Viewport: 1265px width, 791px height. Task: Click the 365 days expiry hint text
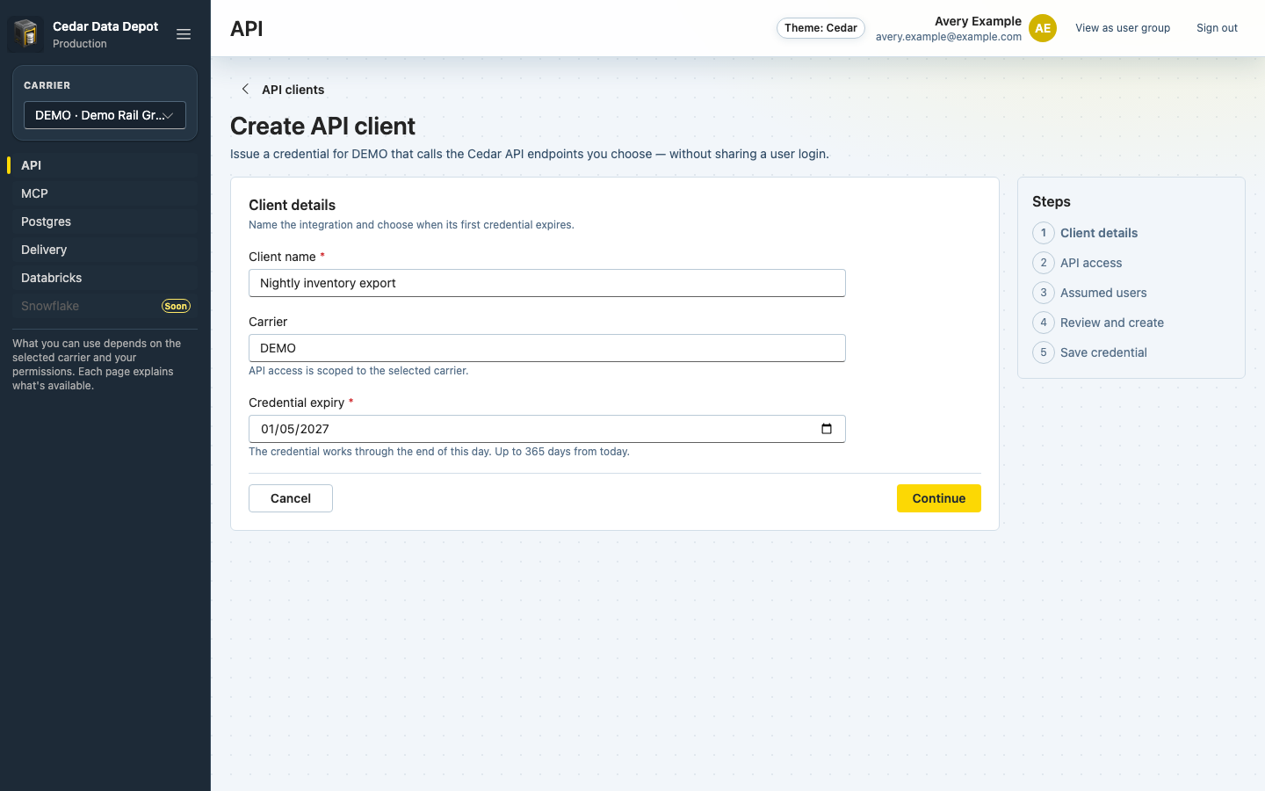pyautogui.click(x=439, y=452)
